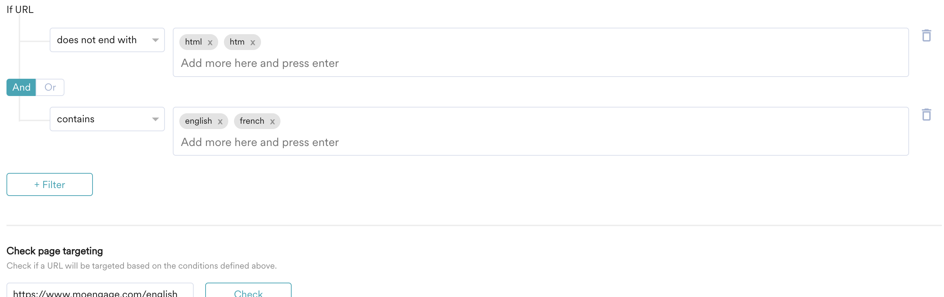Select the 'And' condition connector
The width and height of the screenshot is (944, 297).
point(21,87)
